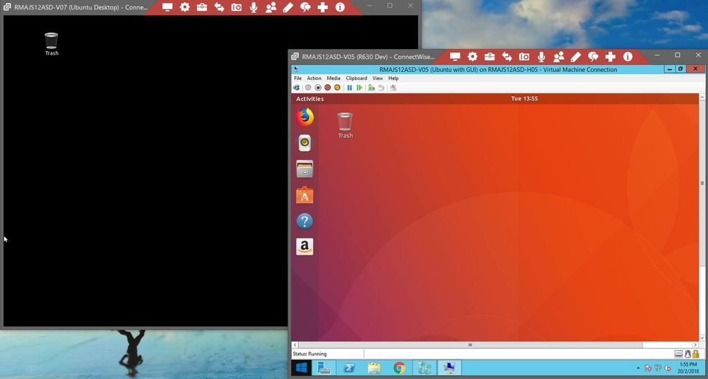Open chat bubbles icon in V05 ConnectWise toolbar

[x=593, y=57]
